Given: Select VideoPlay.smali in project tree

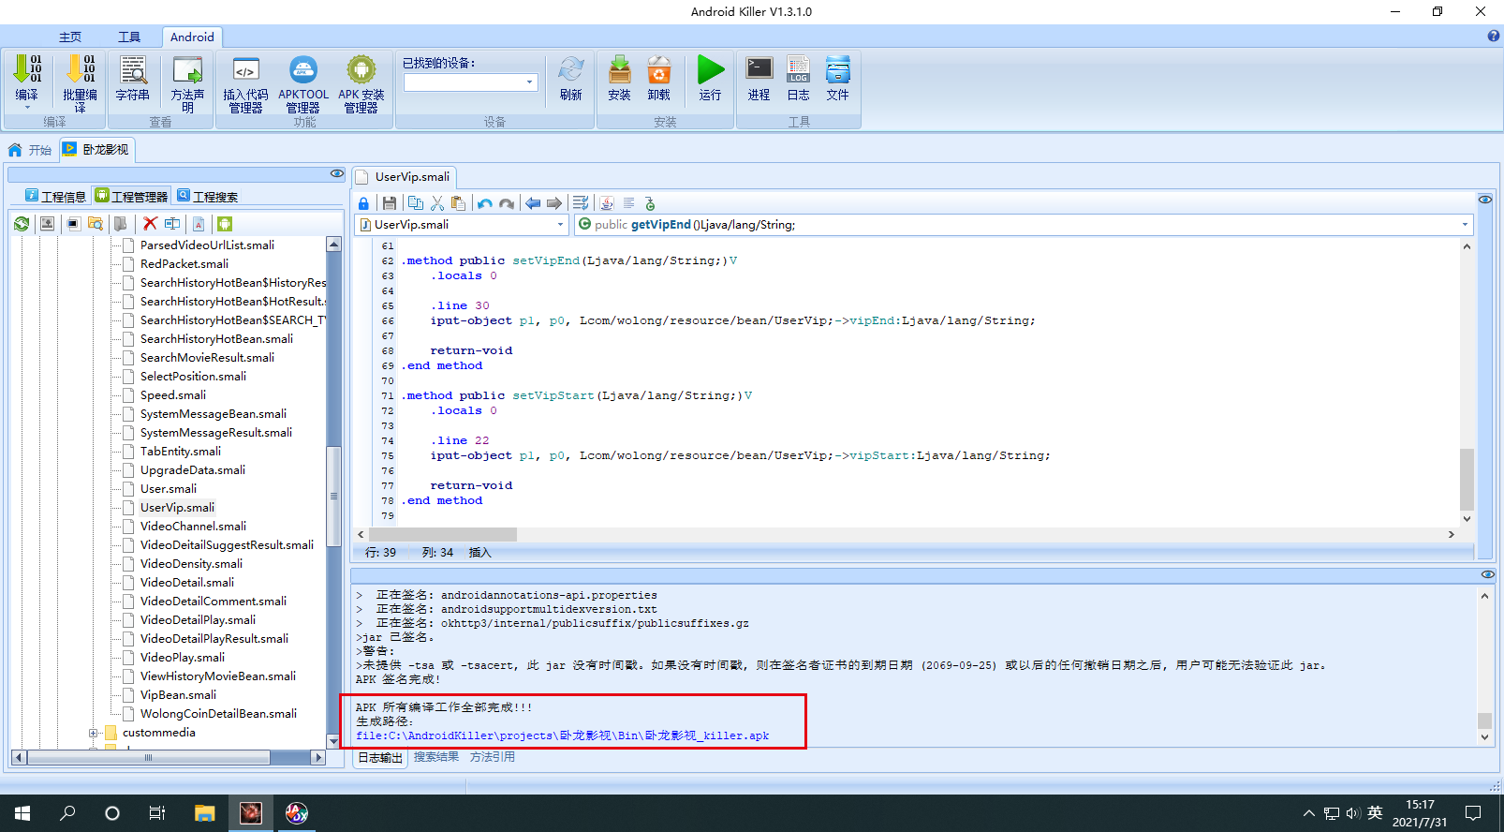Looking at the screenshot, I should pyautogui.click(x=183, y=658).
